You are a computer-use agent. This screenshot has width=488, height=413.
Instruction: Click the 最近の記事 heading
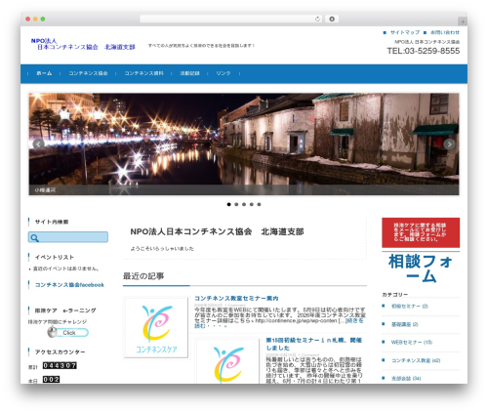click(143, 276)
